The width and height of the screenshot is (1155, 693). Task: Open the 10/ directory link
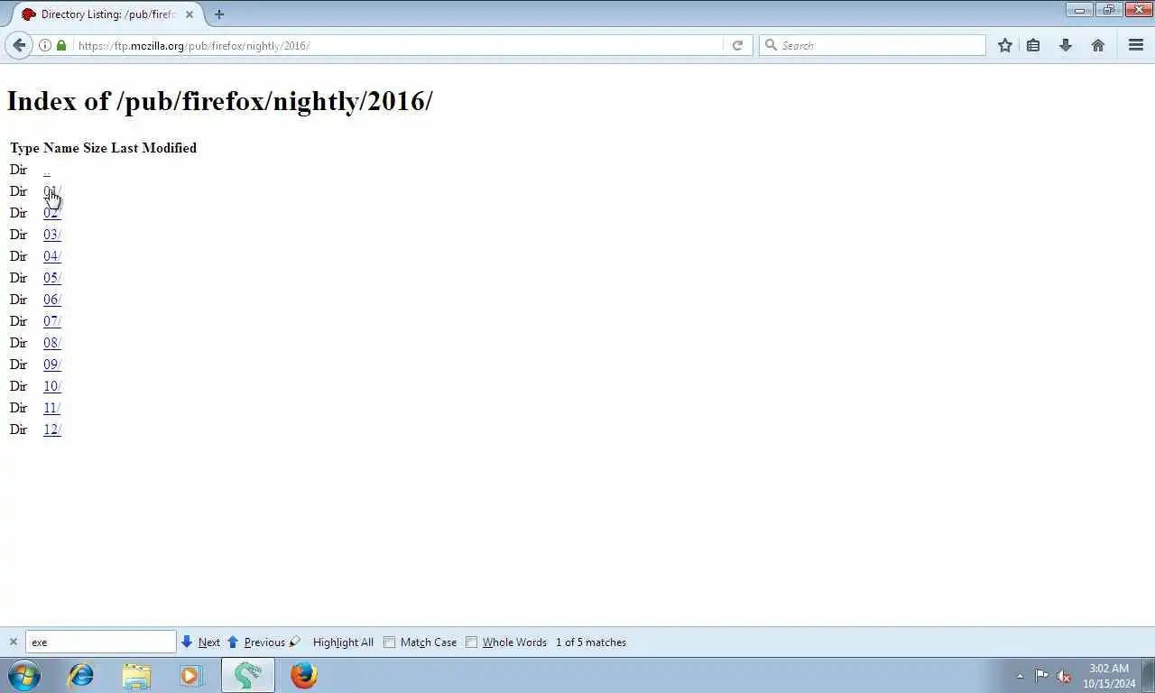(x=52, y=386)
